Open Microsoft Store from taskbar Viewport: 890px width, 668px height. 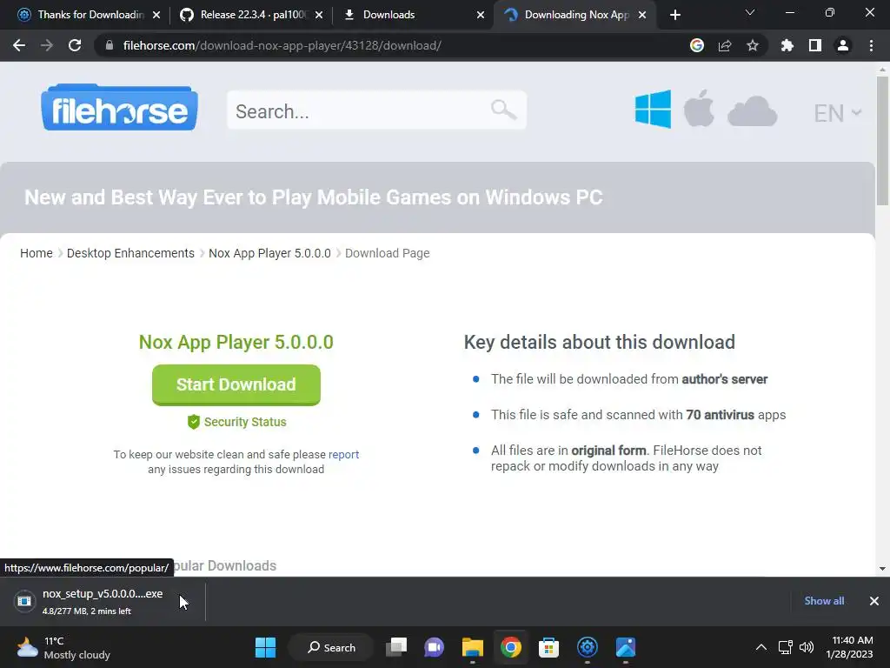pyautogui.click(x=548, y=647)
